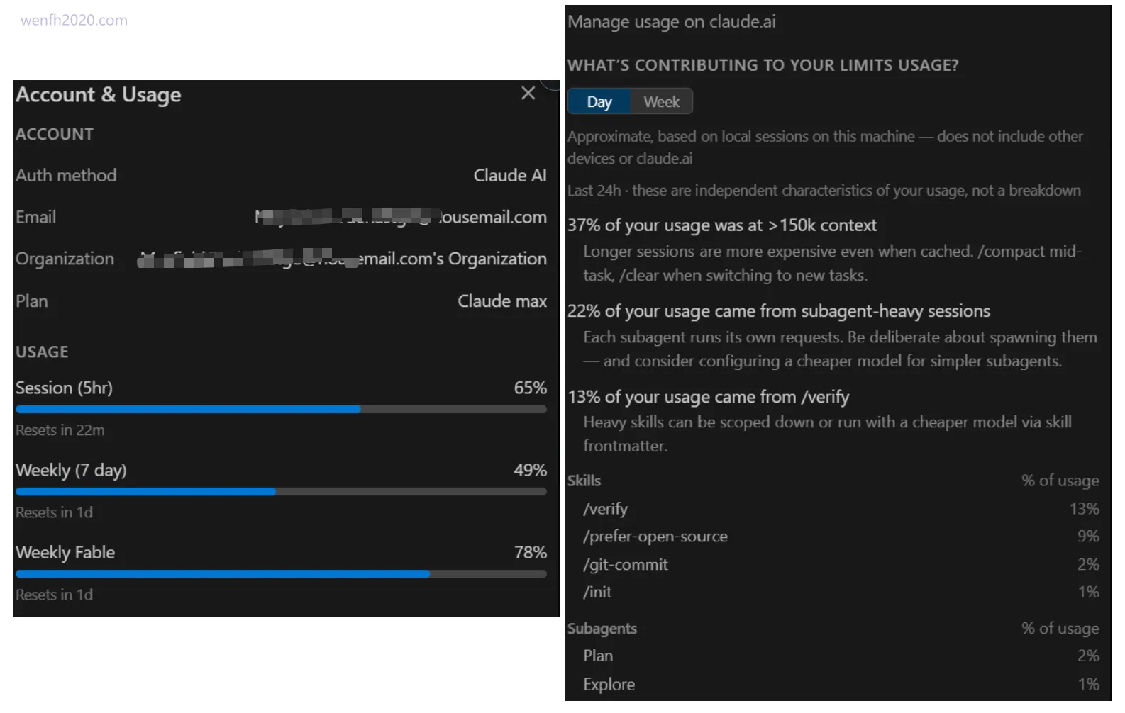Click the Auth method label
This screenshot has height=713, width=1125.
coord(66,176)
